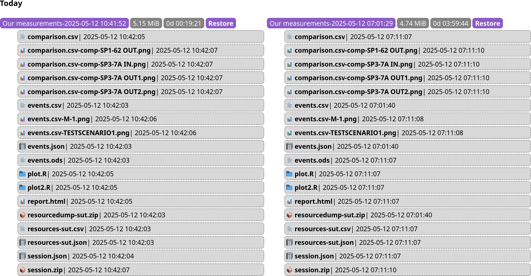The image size is (531, 276).
Task: Click the folder icon next to plot.R in the left list
Action: point(22,174)
